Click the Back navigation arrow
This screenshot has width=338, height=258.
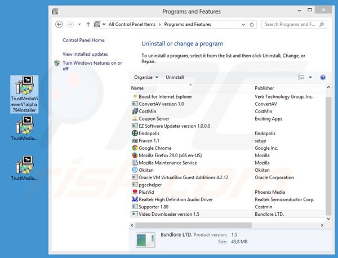59,24
